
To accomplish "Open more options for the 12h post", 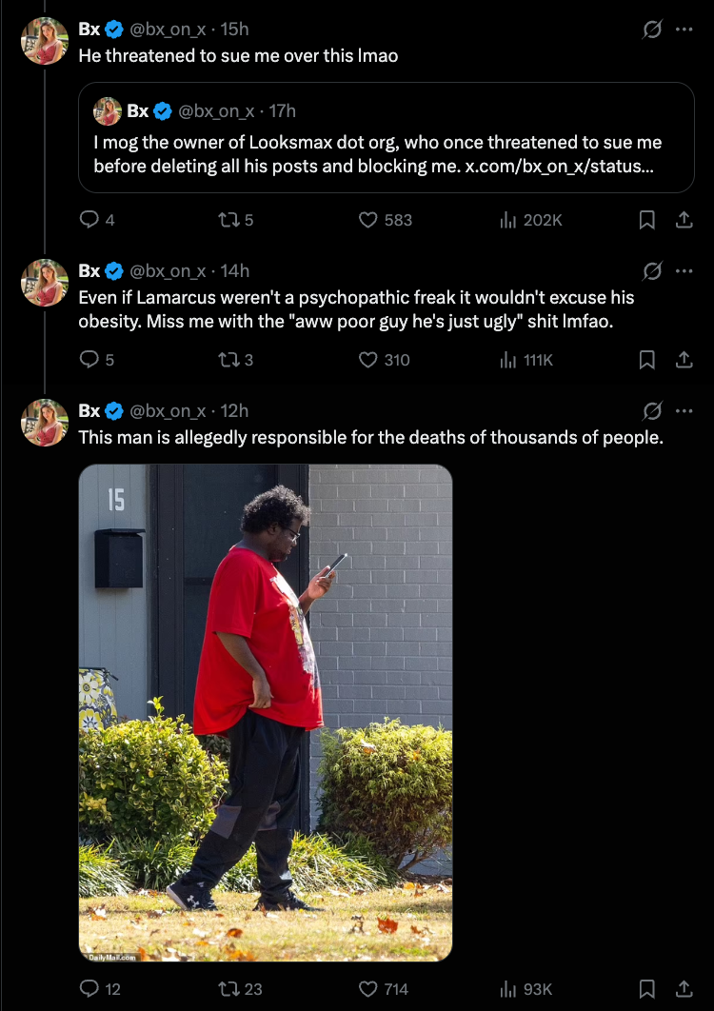I will pos(683,410).
